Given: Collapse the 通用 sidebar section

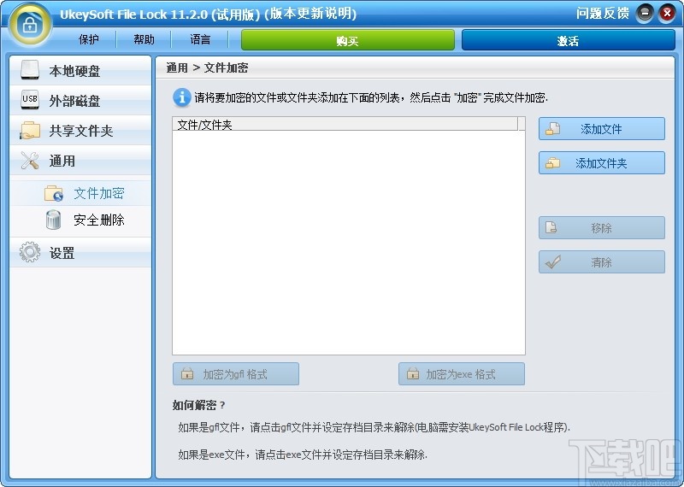Looking at the screenshot, I should [80, 161].
